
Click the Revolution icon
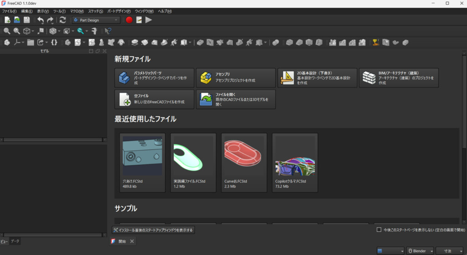145,42
